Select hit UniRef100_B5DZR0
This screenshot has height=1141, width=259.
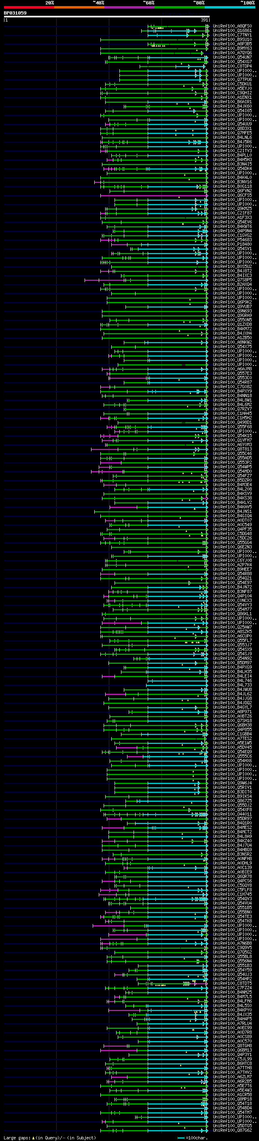(232, 480)
